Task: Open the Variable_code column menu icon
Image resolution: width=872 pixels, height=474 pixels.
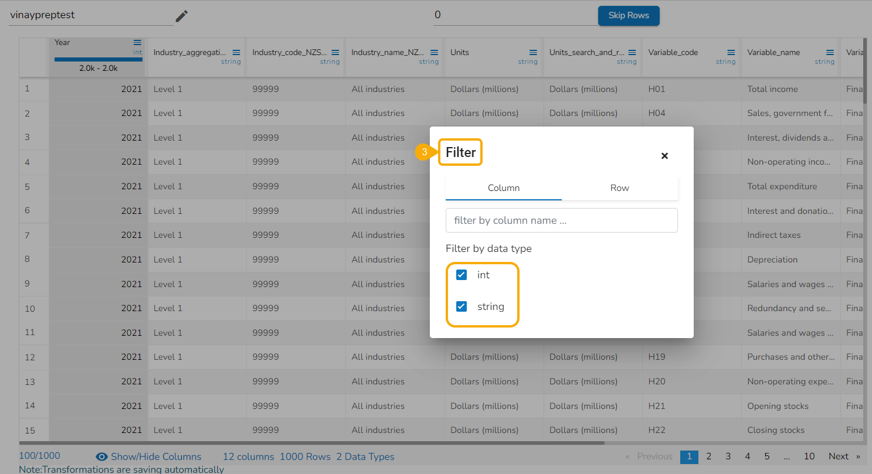Action: click(731, 52)
